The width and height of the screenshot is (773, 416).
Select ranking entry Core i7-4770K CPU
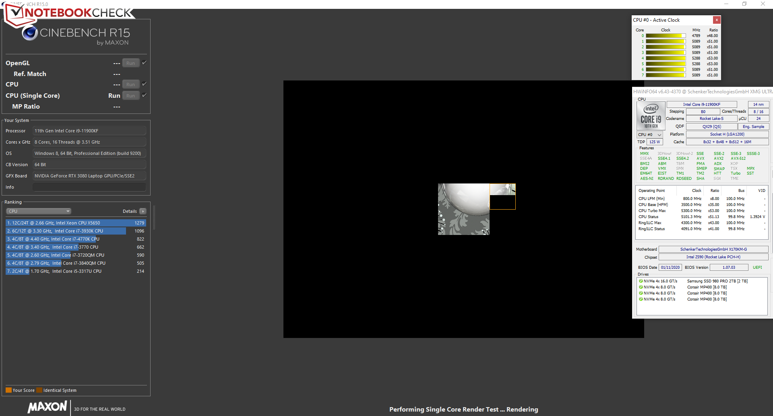pos(76,239)
